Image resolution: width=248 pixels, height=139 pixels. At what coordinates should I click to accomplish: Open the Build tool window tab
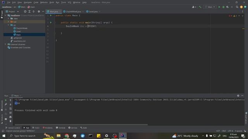[83, 128]
